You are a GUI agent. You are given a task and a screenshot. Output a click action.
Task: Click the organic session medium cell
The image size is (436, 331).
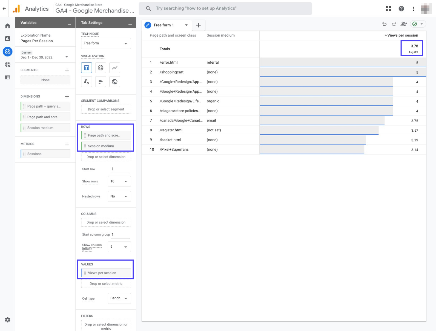click(213, 101)
